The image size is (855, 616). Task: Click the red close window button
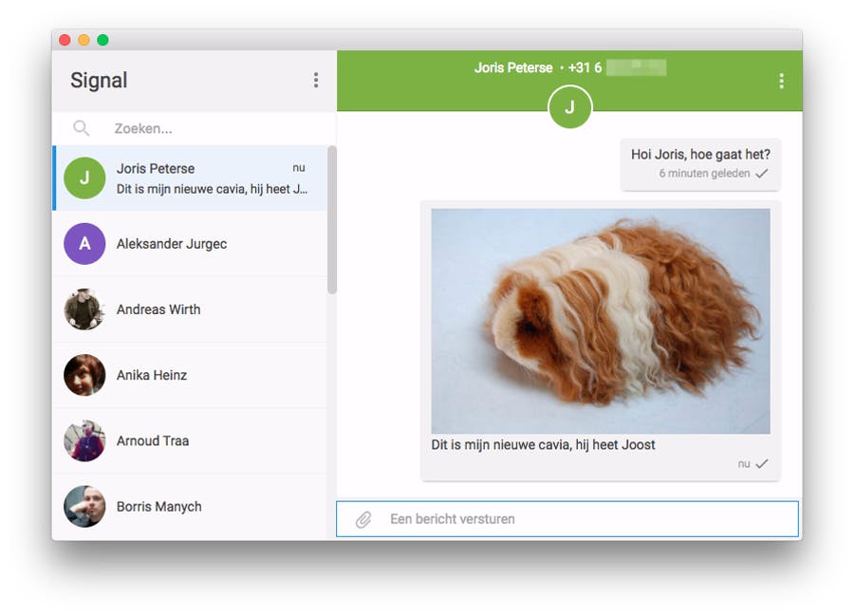pos(65,40)
